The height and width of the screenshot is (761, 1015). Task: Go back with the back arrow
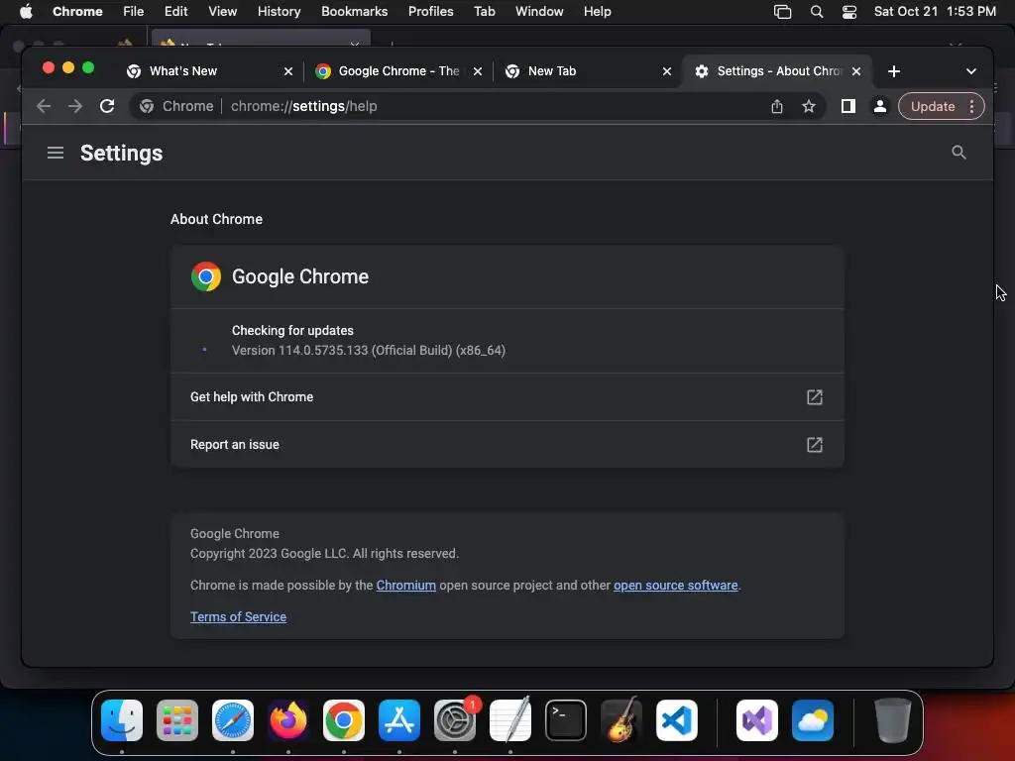pos(44,106)
